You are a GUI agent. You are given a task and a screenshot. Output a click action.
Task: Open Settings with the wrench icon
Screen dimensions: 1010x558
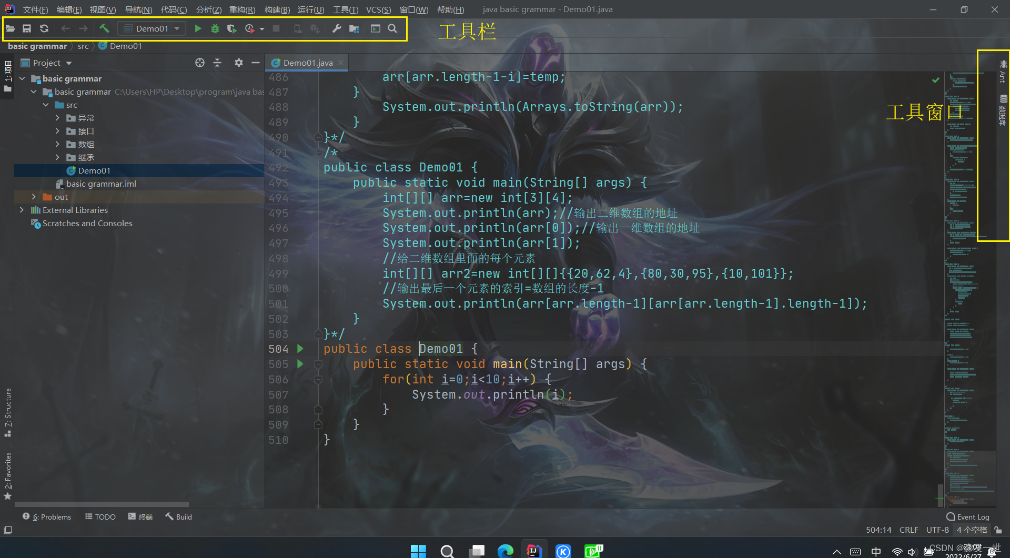(337, 28)
